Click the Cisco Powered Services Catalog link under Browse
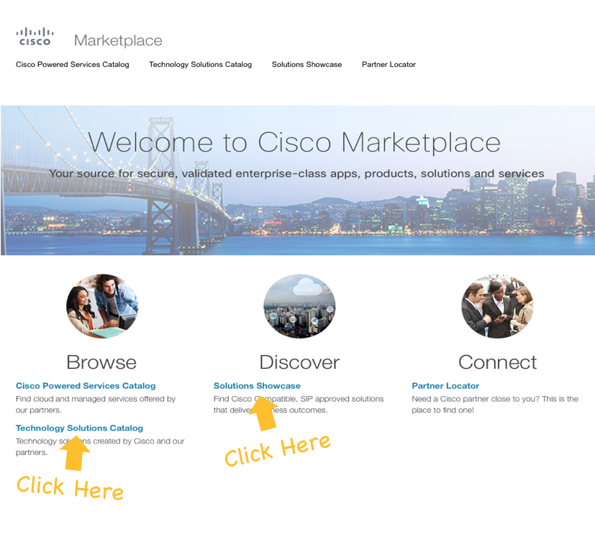595x547 pixels. [85, 385]
